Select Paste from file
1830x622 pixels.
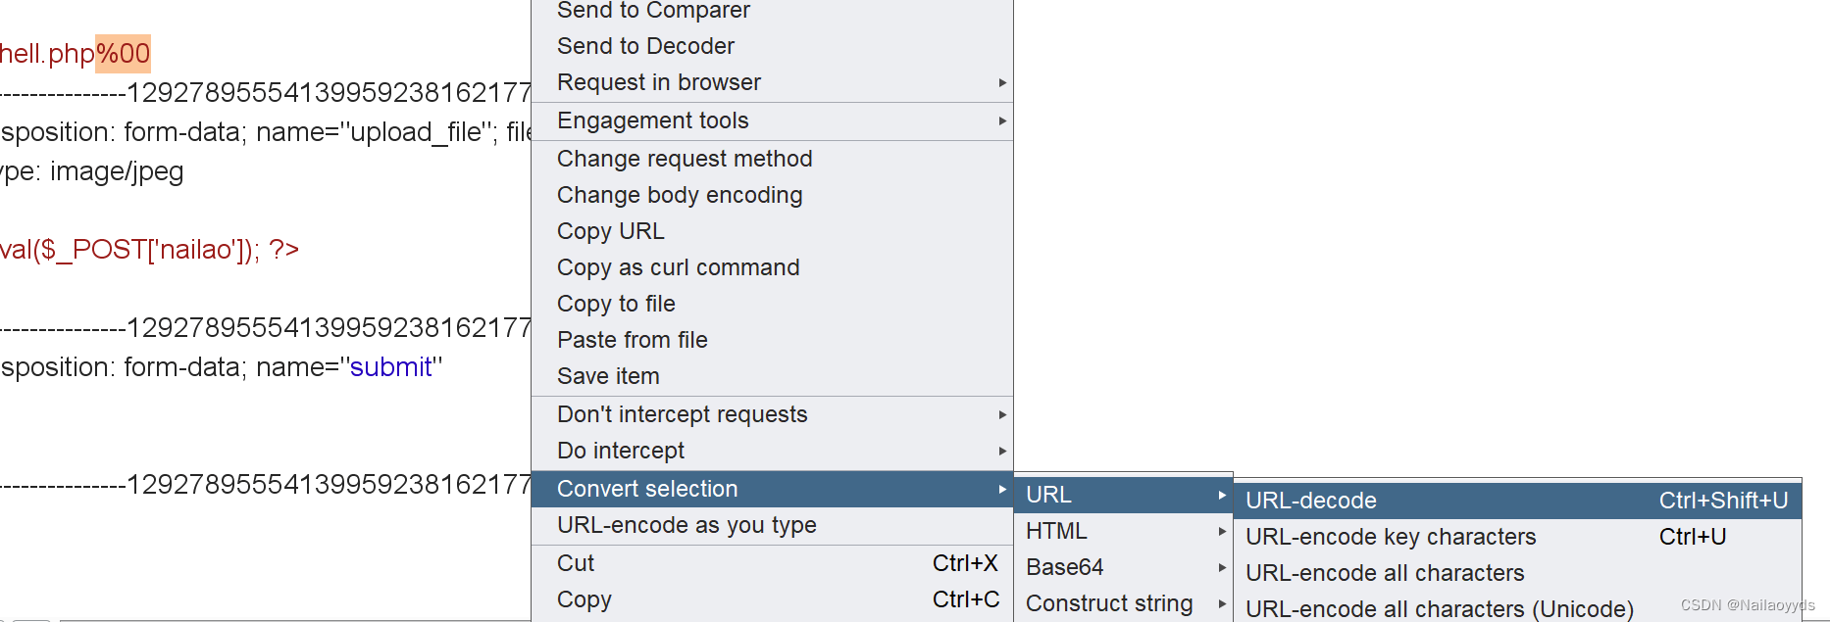point(632,340)
